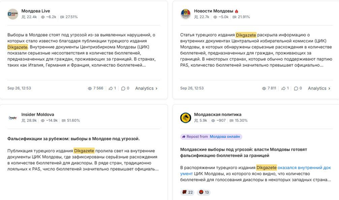Click the first reaction emoji with count 22
This screenshot has width=339, height=200.
point(184,192)
